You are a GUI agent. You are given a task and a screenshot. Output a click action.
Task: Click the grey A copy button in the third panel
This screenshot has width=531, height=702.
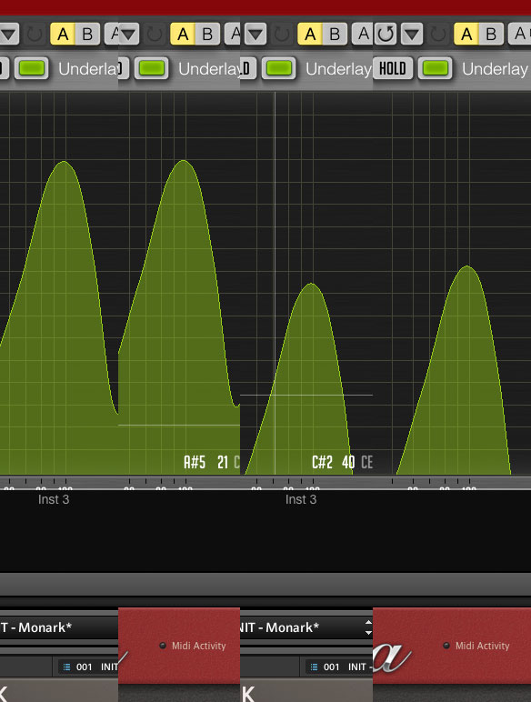coord(362,34)
